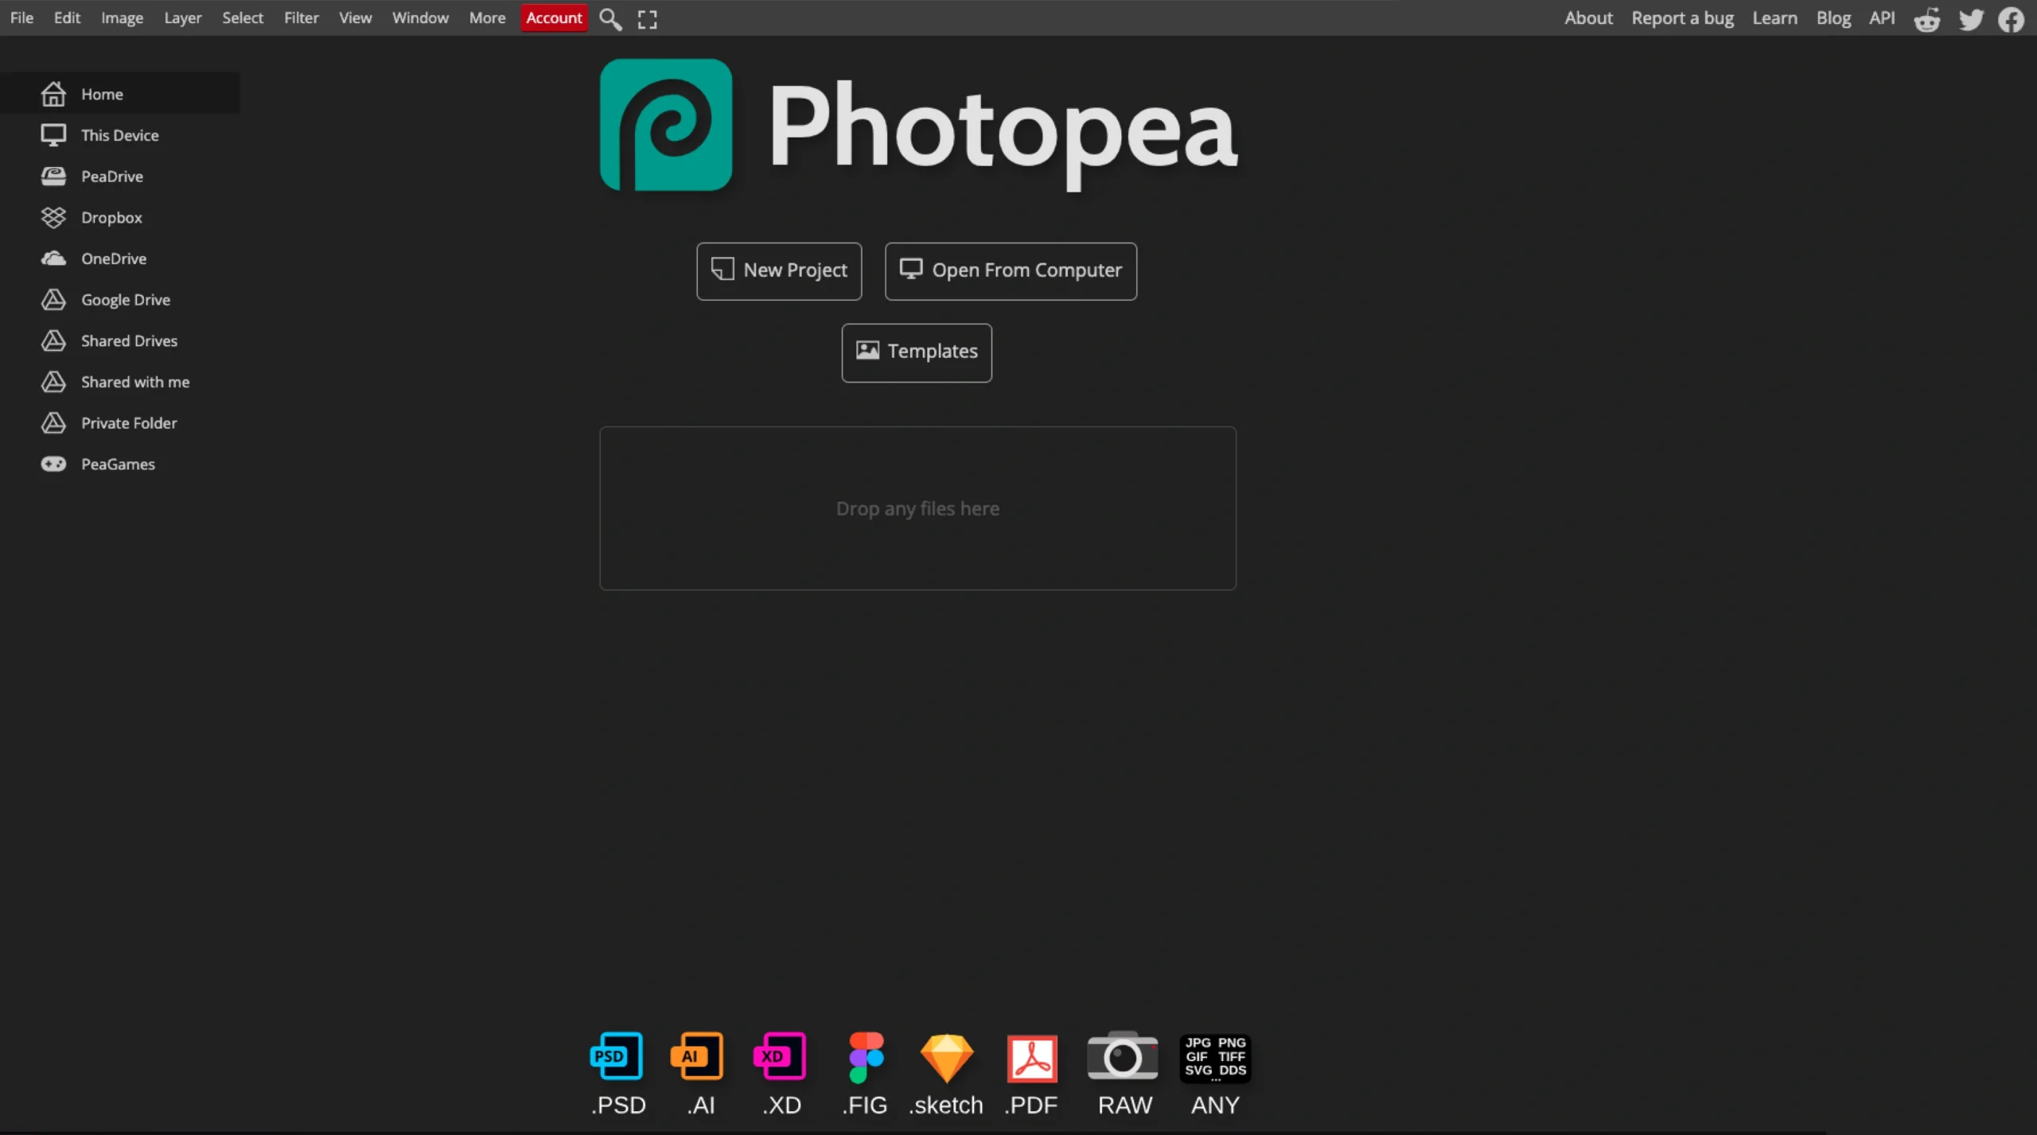This screenshot has width=2037, height=1135.
Task: Open the View menu
Action: click(x=355, y=17)
